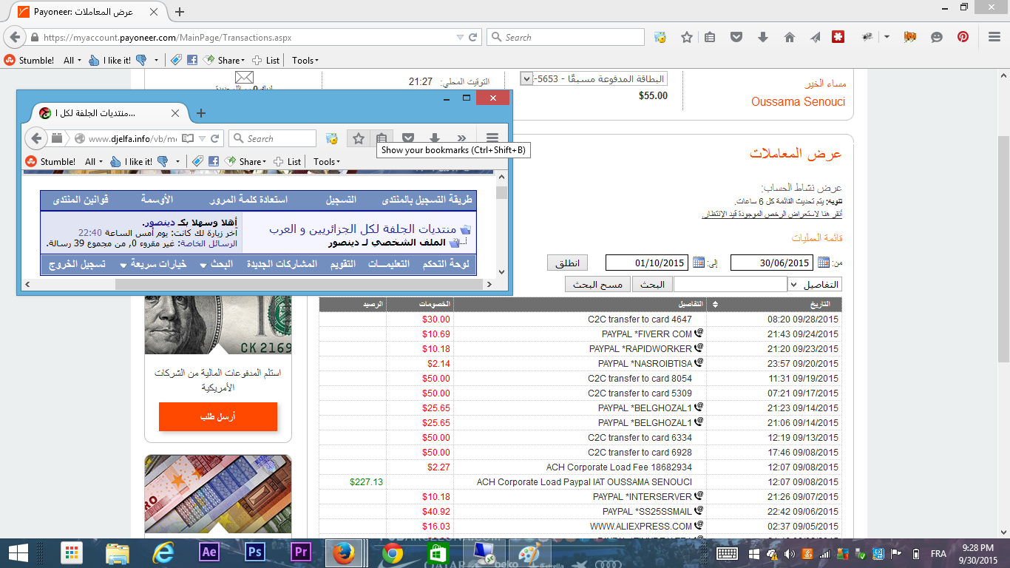Image resolution: width=1010 pixels, height=568 pixels.
Task: Open a new tab in the Payoneer window
Action: [x=180, y=12]
